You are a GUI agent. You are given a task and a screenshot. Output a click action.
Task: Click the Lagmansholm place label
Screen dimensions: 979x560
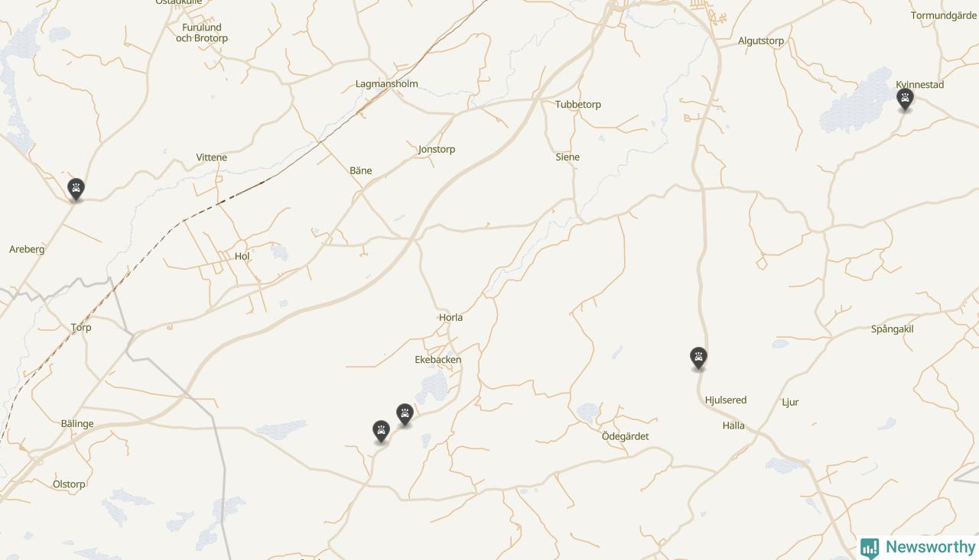click(387, 84)
